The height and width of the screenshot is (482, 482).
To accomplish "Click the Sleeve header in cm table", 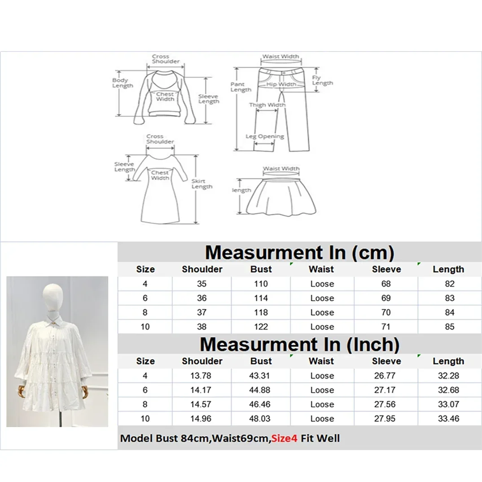I will pos(386,269).
